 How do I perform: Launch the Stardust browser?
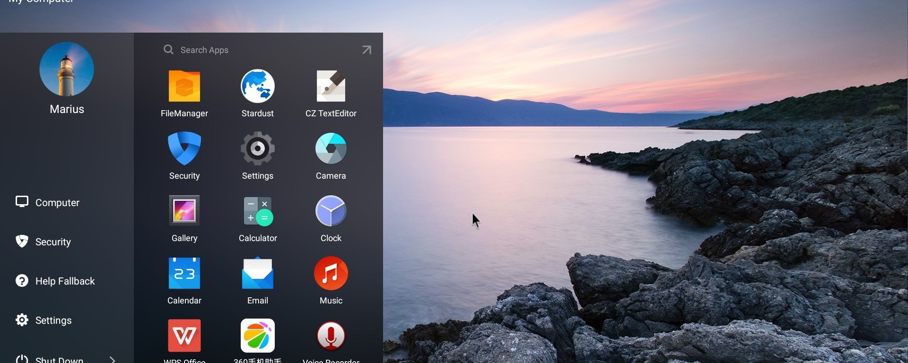pyautogui.click(x=257, y=86)
